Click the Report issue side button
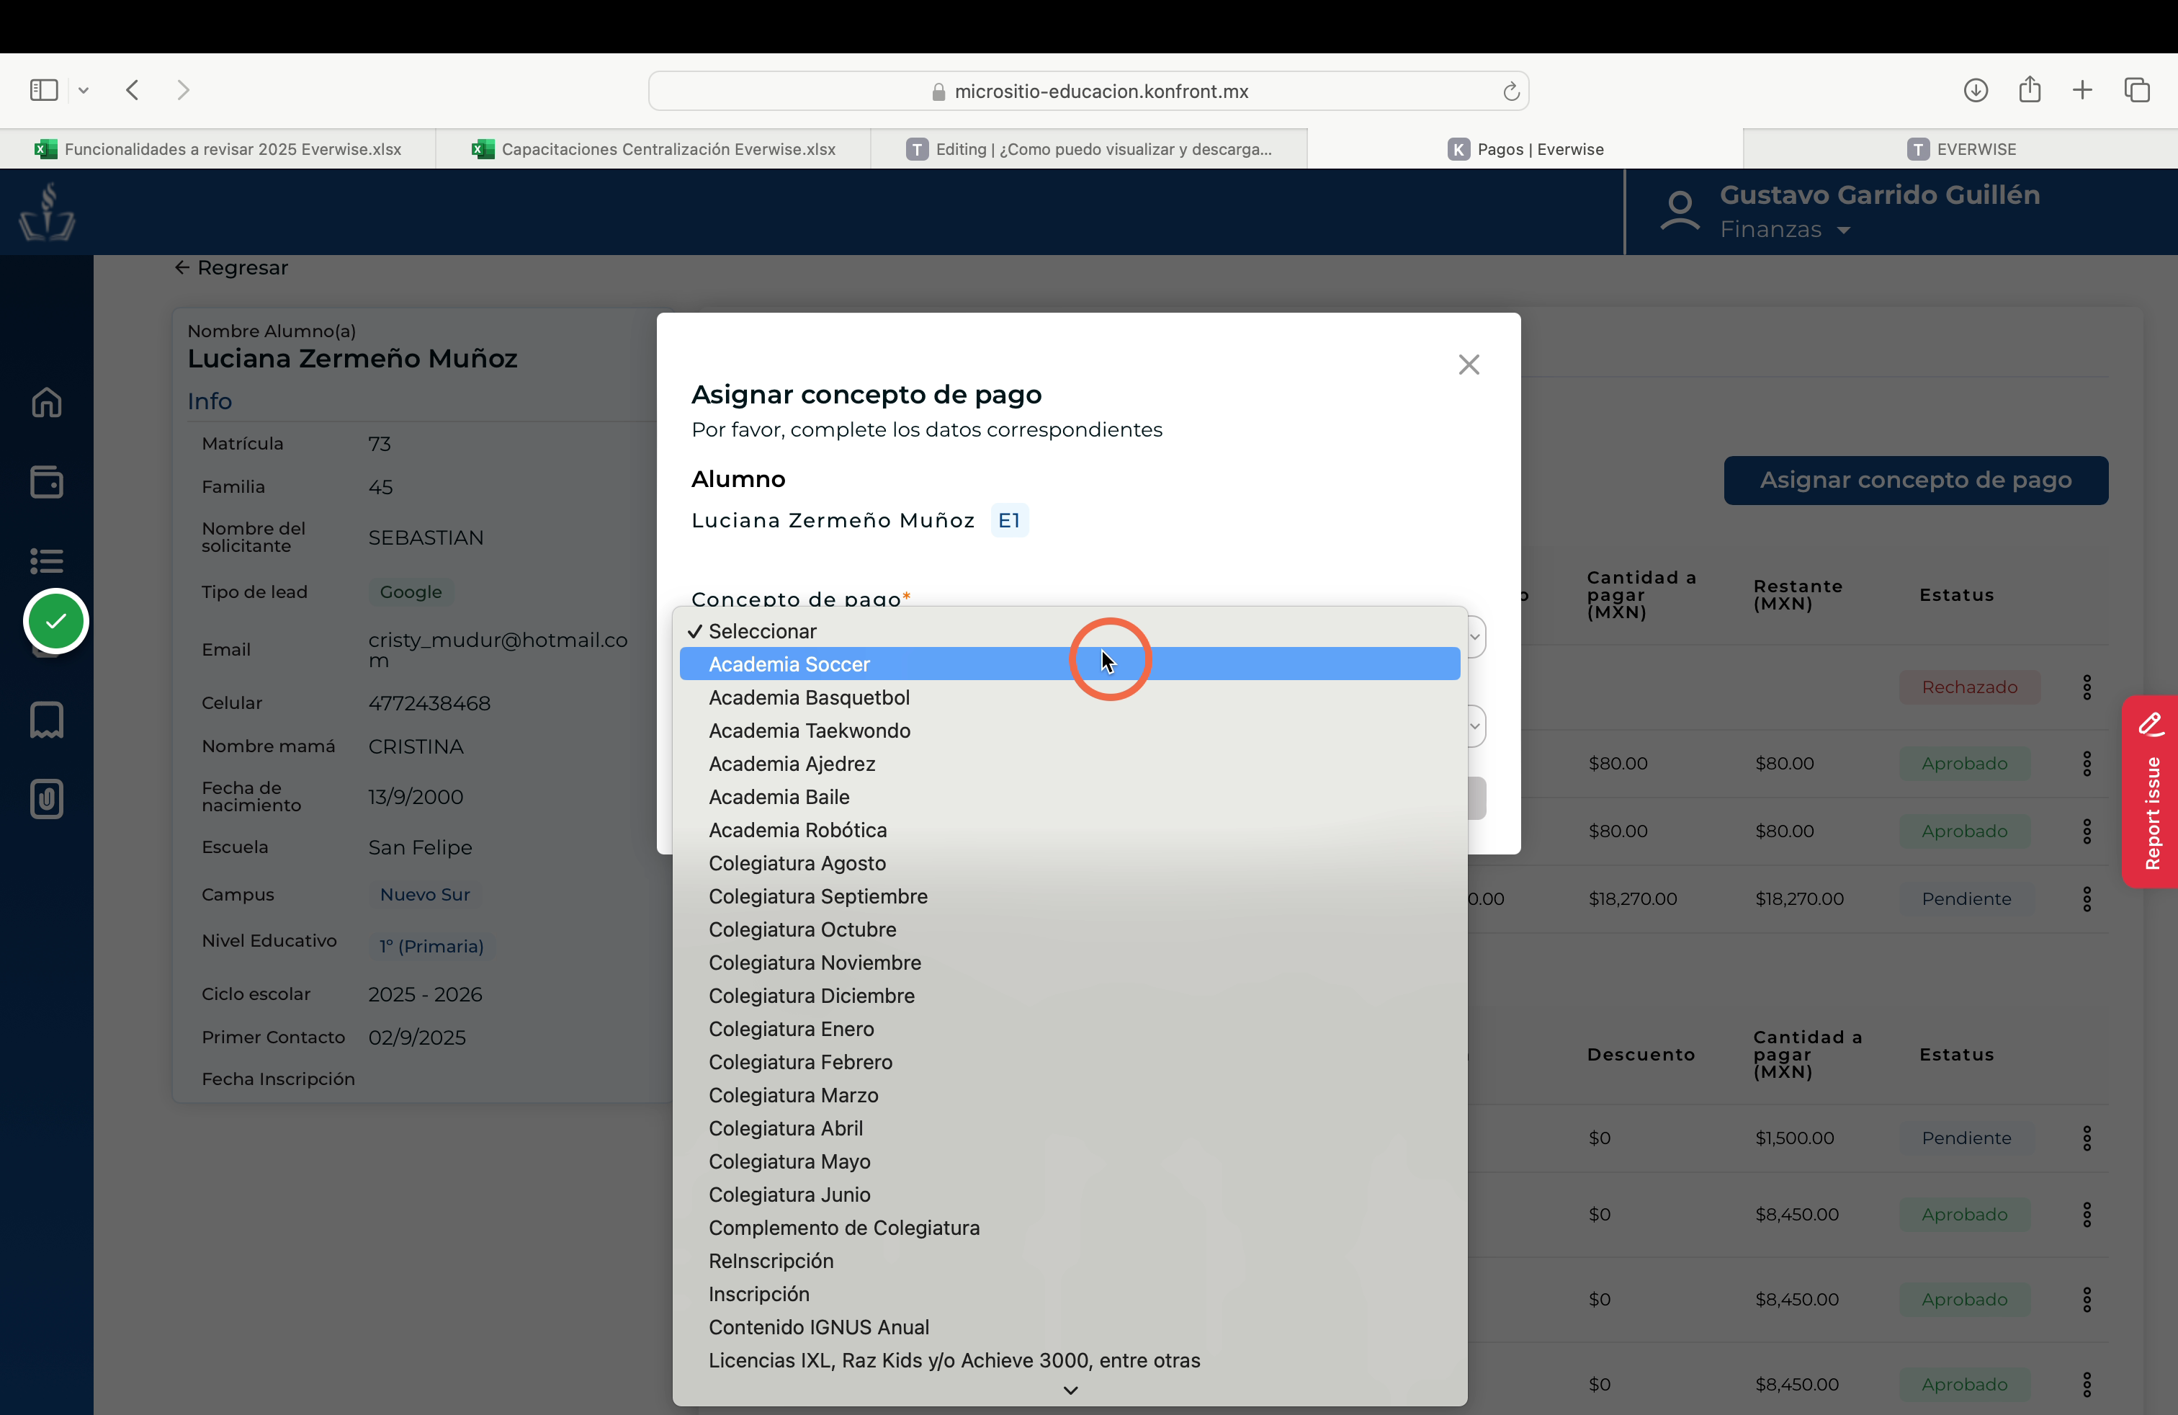Image resolution: width=2178 pixels, height=1415 pixels. tap(2151, 792)
